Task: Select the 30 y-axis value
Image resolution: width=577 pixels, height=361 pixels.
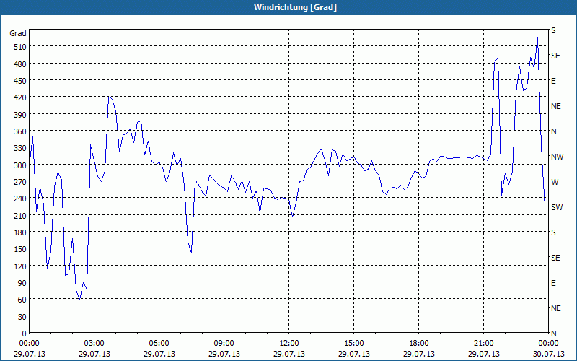Action: pos(22,317)
